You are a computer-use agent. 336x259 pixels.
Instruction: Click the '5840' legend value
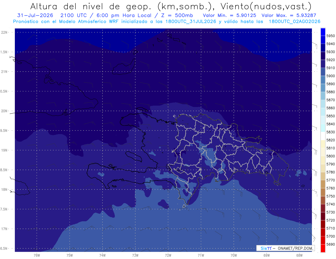tap(331, 124)
